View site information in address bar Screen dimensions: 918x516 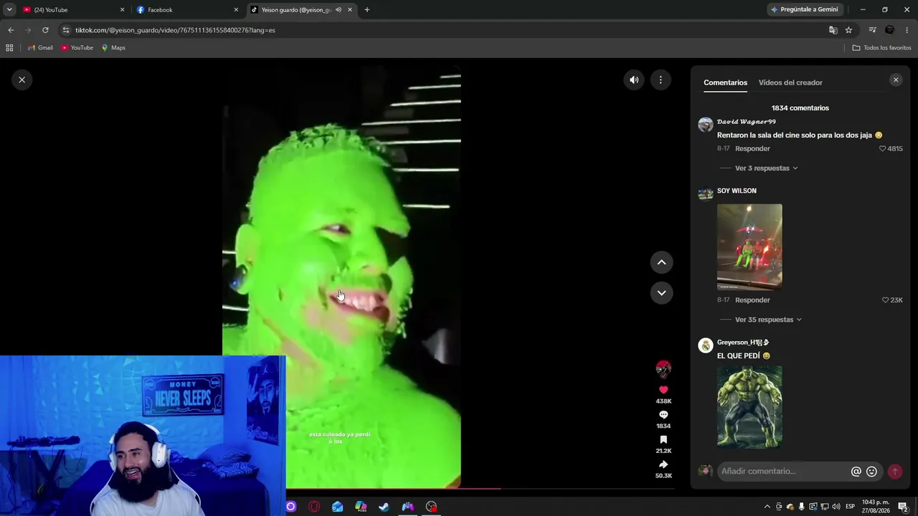(66, 30)
